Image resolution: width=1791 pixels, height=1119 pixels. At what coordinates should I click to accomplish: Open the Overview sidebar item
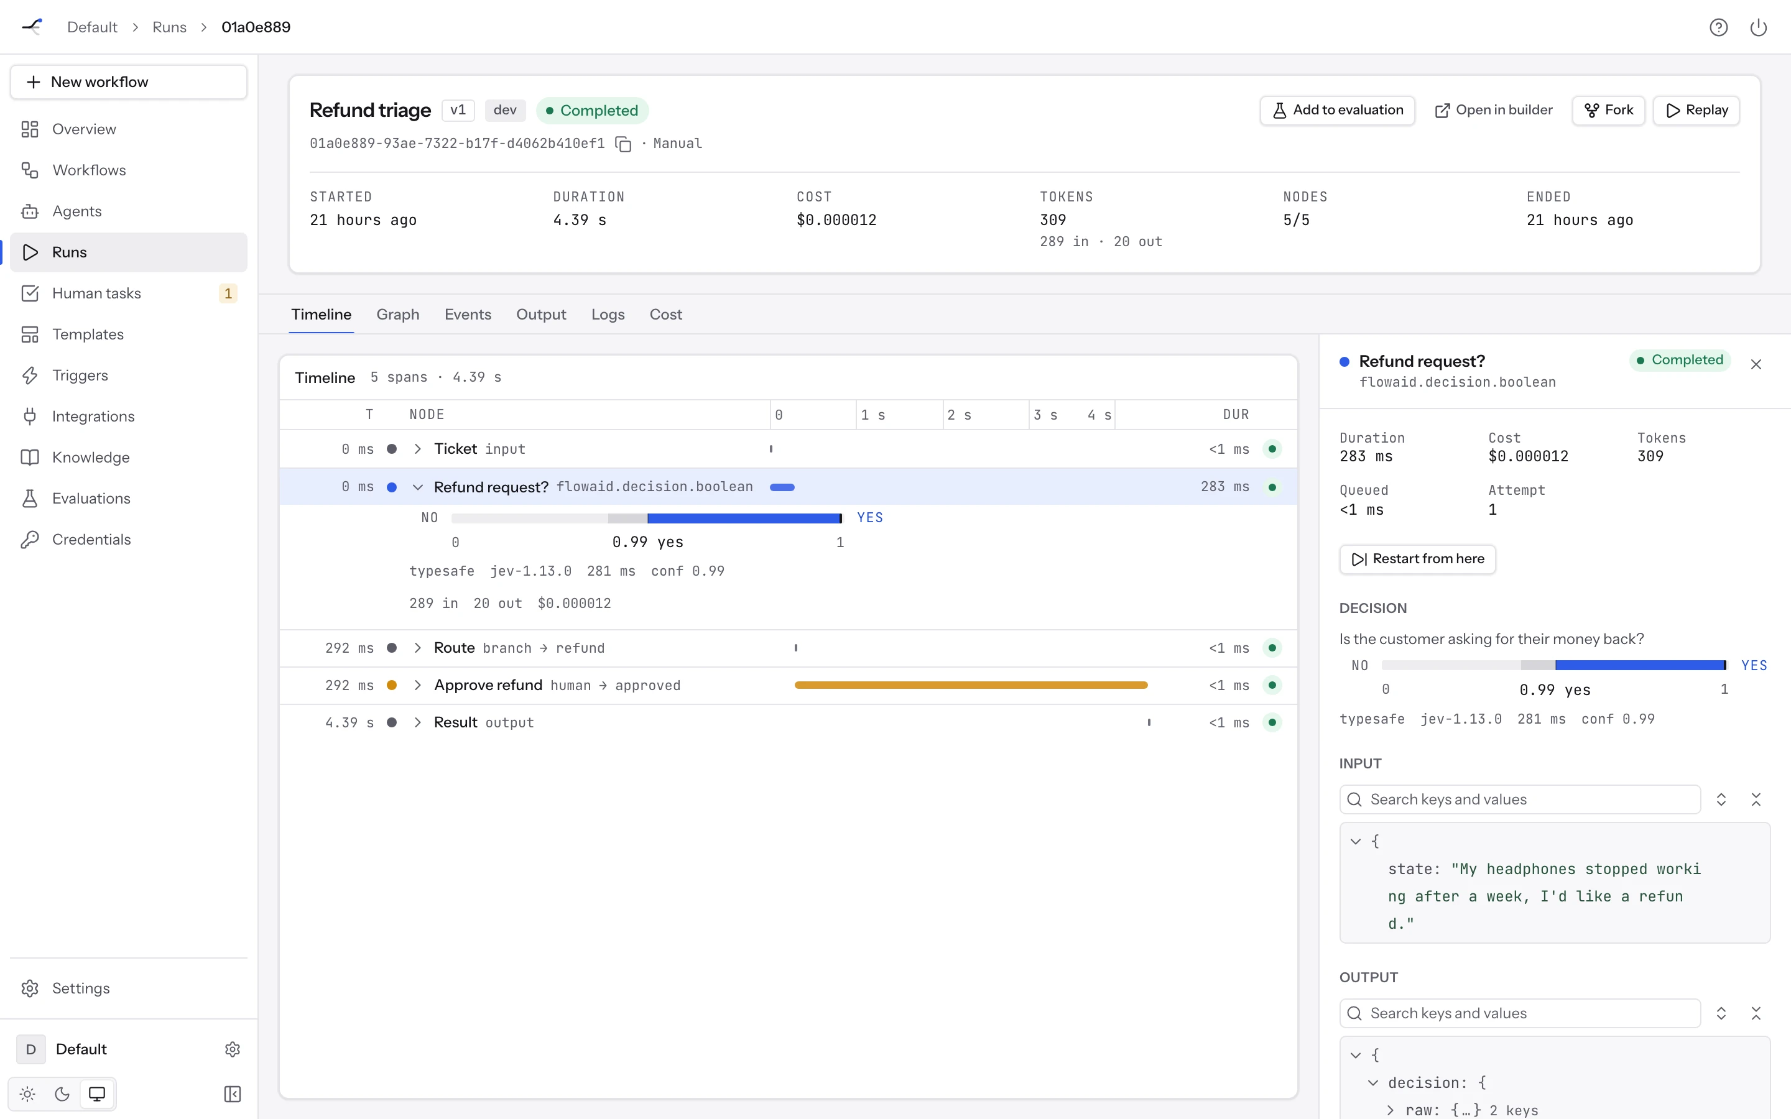pos(129,129)
